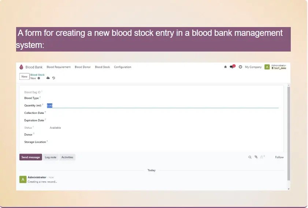Click the Blood Bank drop logo icon
This screenshot has width=308, height=208.
point(21,67)
